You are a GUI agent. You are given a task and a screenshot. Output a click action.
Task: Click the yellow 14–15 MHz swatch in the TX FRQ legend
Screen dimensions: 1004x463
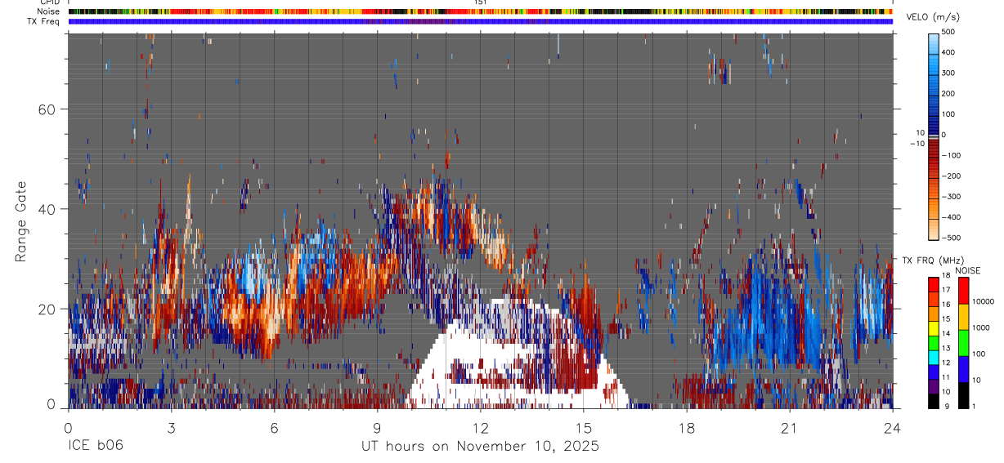(934, 327)
